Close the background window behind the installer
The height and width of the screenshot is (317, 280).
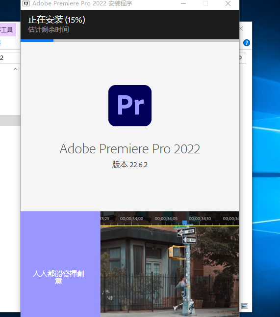241,29
